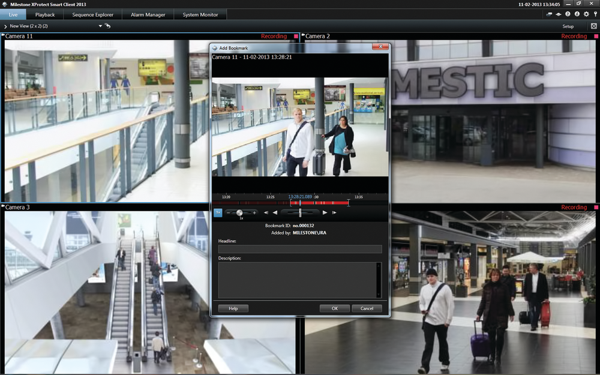
Task: Confirm the bookmark with OK
Action: (334, 308)
